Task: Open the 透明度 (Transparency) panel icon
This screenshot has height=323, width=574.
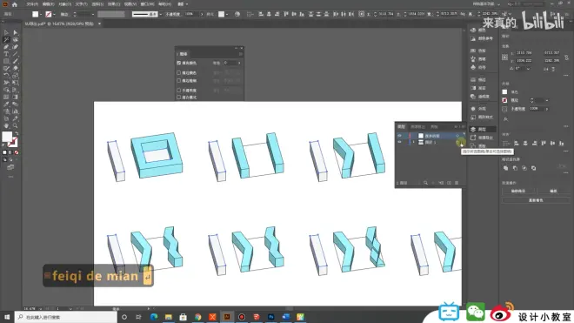Action: pyautogui.click(x=473, y=97)
